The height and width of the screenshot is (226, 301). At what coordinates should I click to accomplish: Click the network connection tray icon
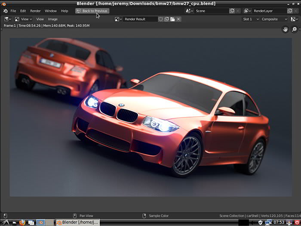tap(268, 223)
